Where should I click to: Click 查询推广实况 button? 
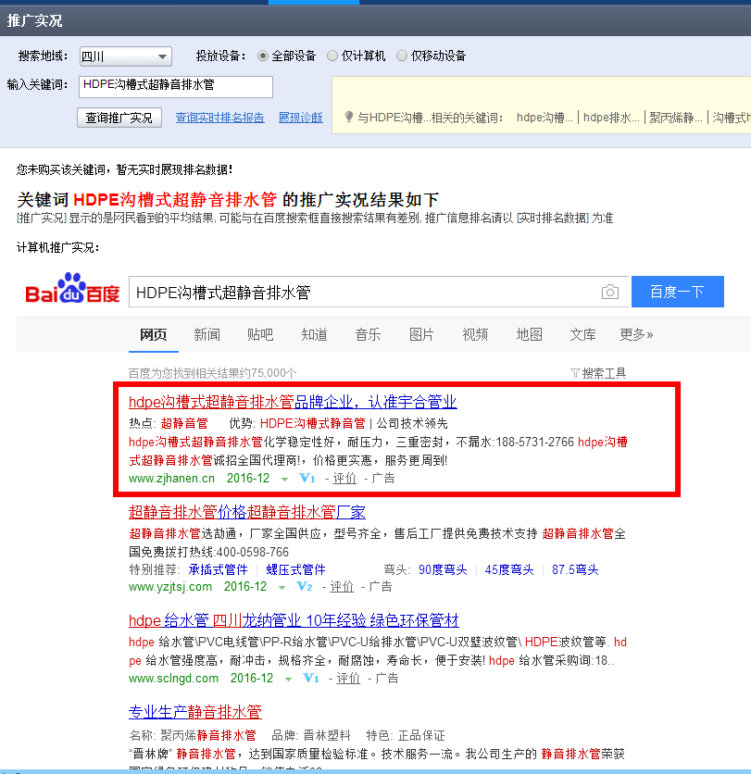(119, 118)
